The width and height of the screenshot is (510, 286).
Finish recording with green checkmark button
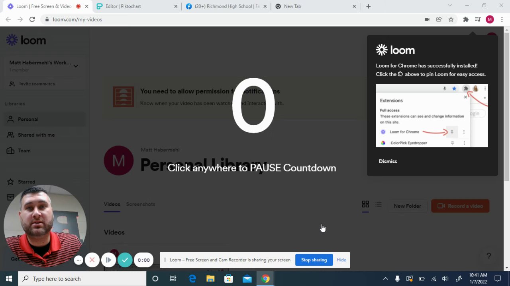point(125,260)
